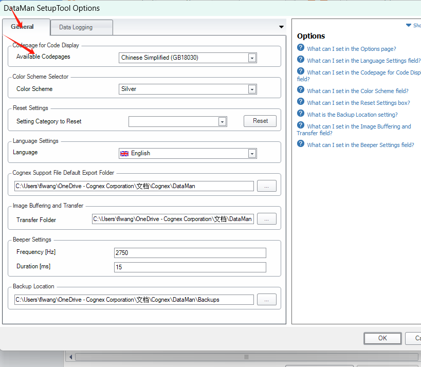Click the Backup Location path field
The width and height of the screenshot is (421, 367).
pyautogui.click(x=134, y=300)
